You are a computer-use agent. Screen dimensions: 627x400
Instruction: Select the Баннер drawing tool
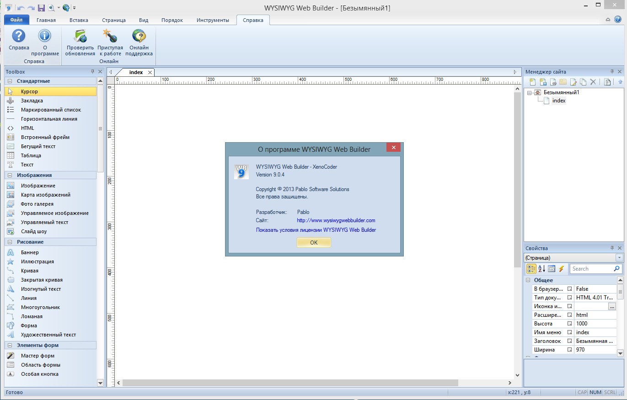50,252
